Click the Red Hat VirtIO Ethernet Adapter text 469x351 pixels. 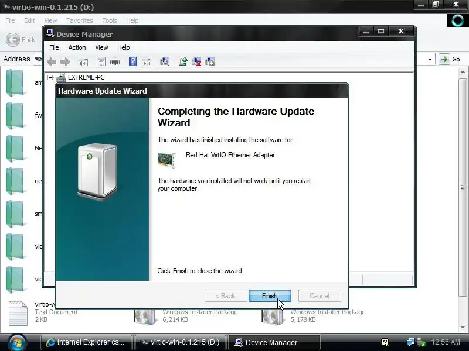[x=230, y=155]
